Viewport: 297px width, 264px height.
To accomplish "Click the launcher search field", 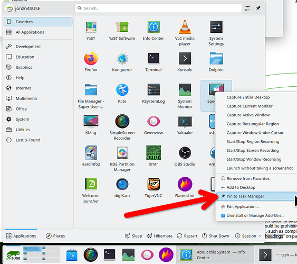I will click(158, 8).
